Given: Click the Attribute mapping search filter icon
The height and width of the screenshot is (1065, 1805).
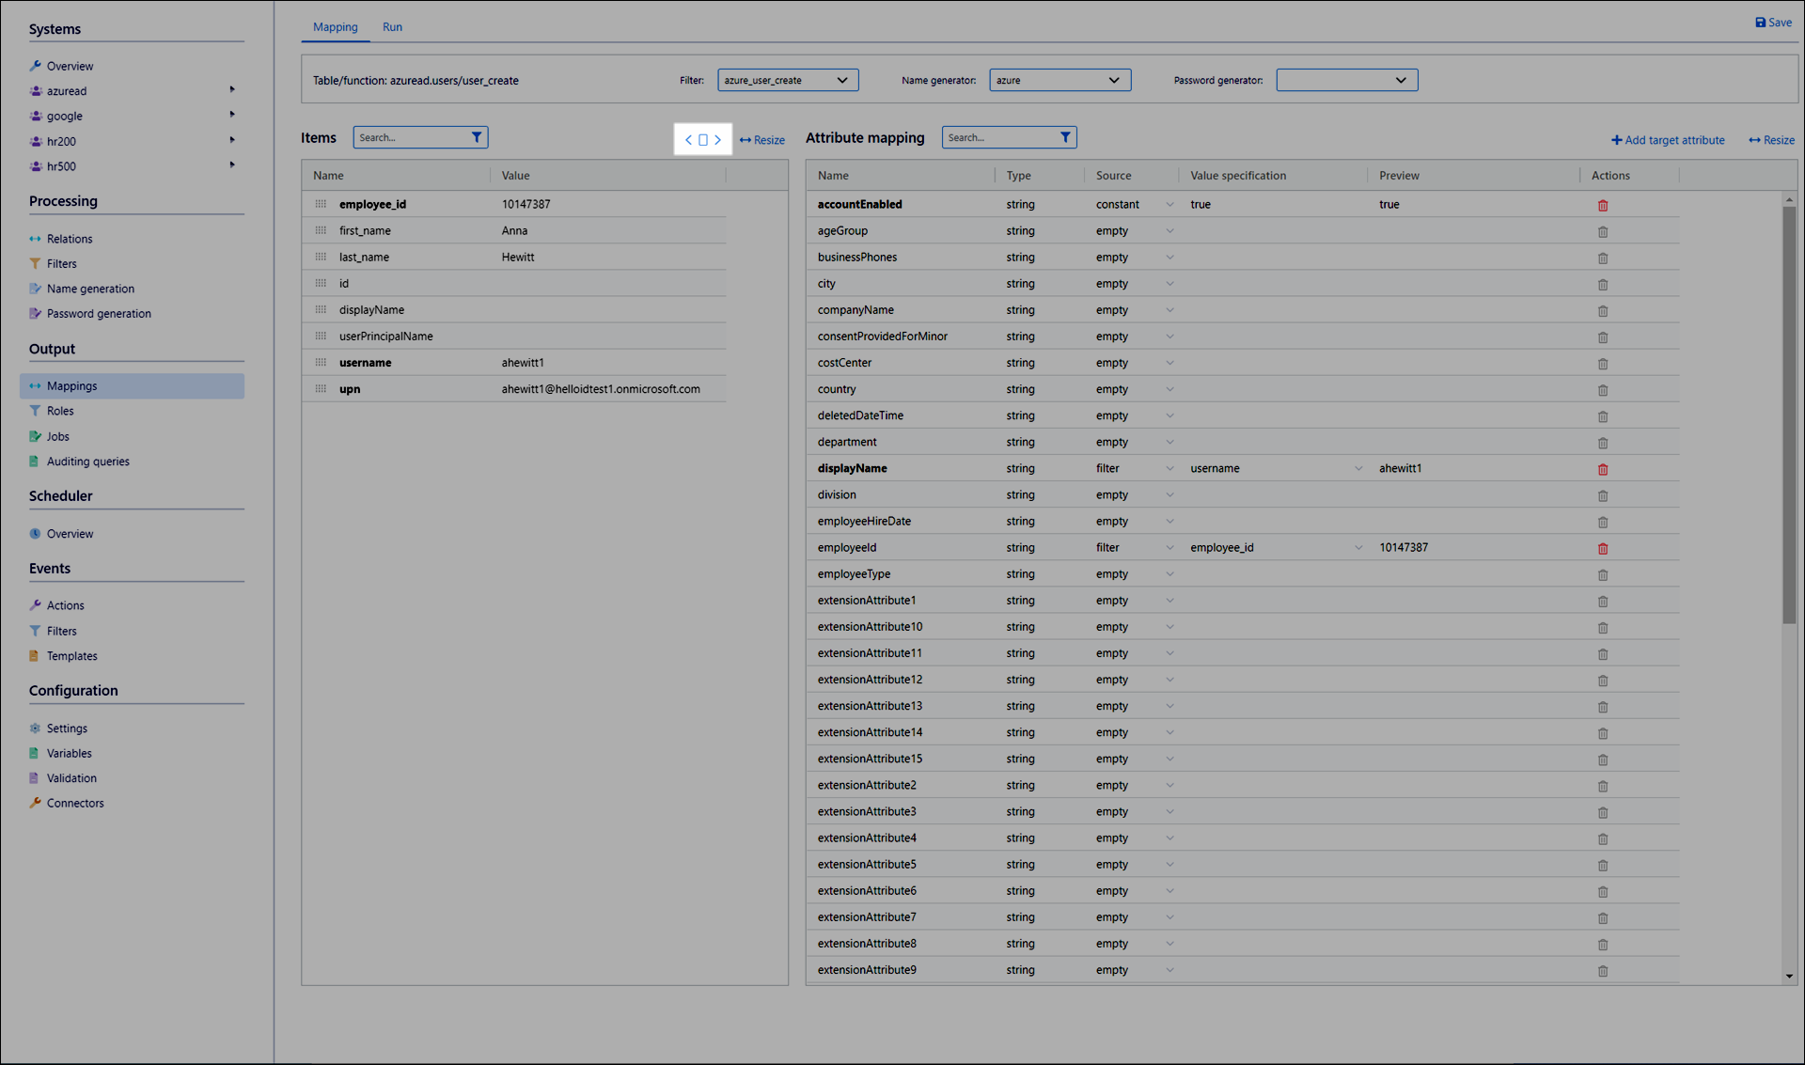Looking at the screenshot, I should pos(1065,137).
